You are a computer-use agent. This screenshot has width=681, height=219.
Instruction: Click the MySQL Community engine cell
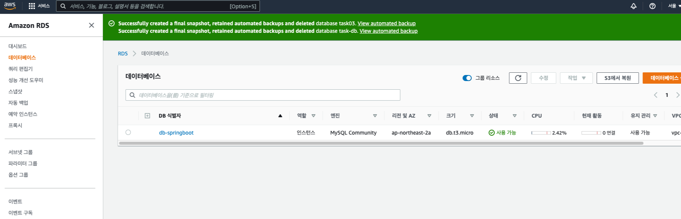click(353, 133)
